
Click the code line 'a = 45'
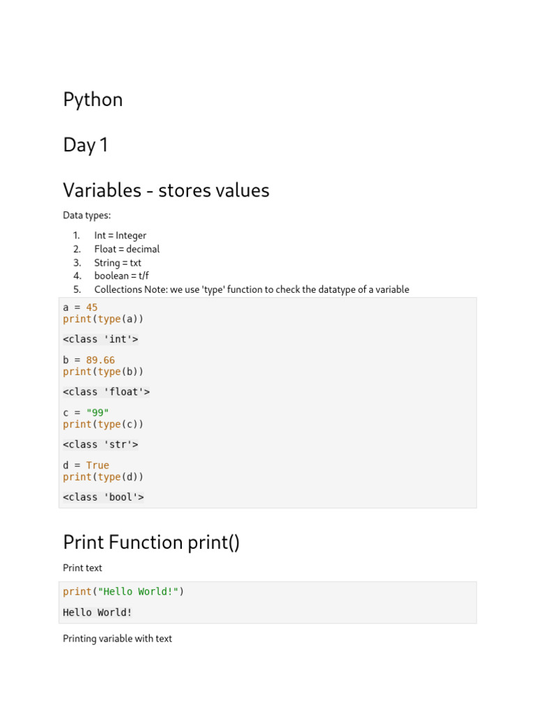[80, 307]
